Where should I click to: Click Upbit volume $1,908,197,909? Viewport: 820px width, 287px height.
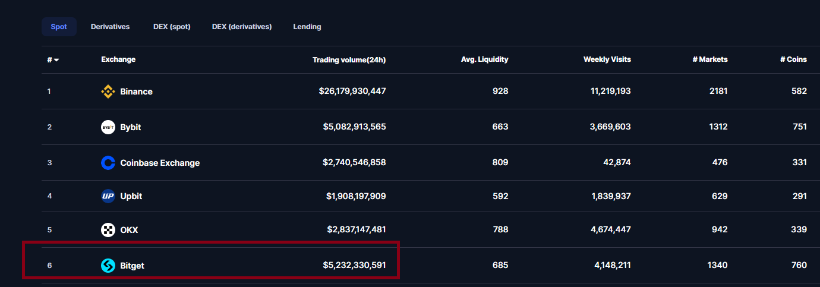pos(356,196)
